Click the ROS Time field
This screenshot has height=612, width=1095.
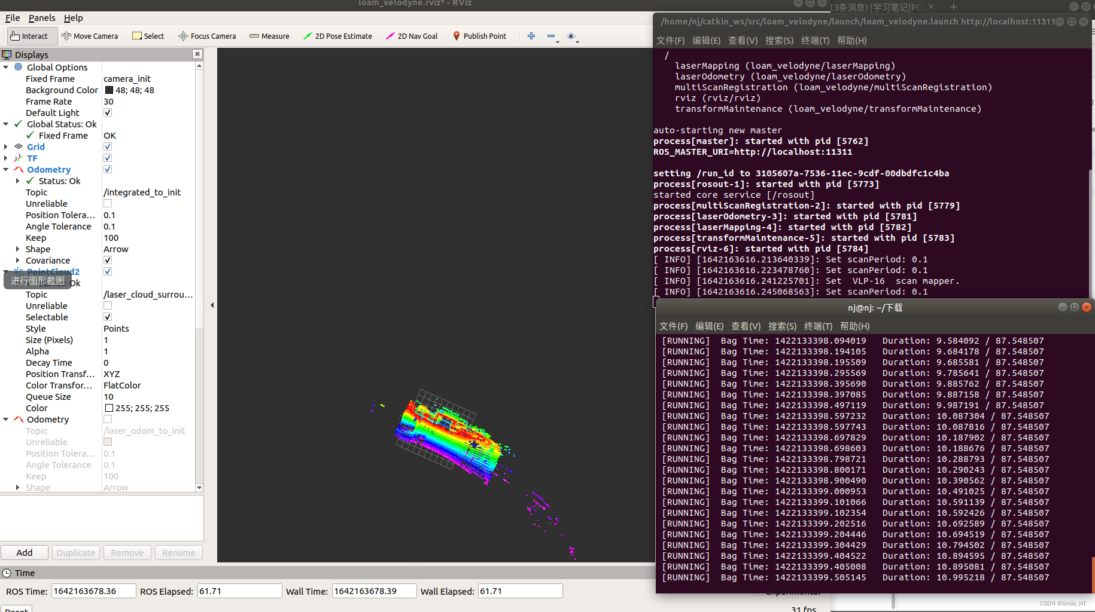coord(93,591)
